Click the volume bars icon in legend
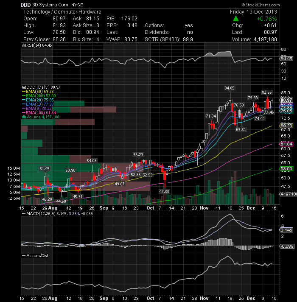 point(24,117)
